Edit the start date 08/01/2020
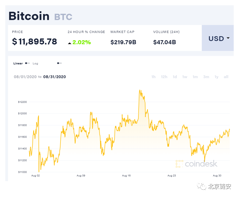Screen dimensions: 239x197 25,77
